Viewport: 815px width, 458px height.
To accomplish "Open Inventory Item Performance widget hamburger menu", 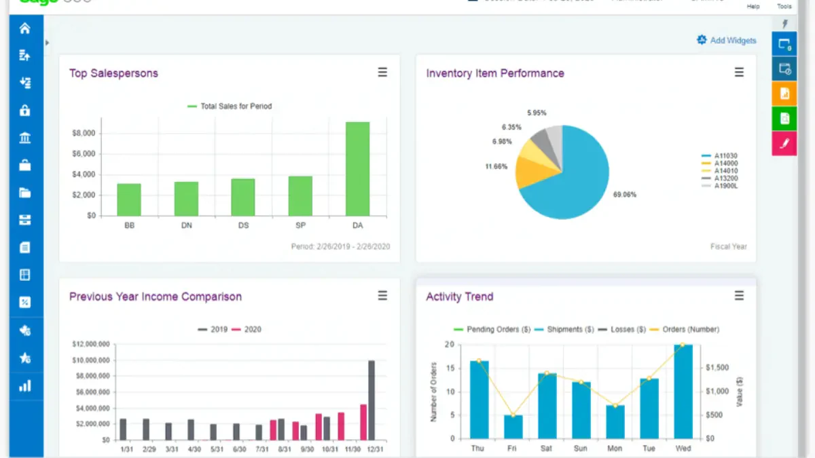I will click(739, 72).
